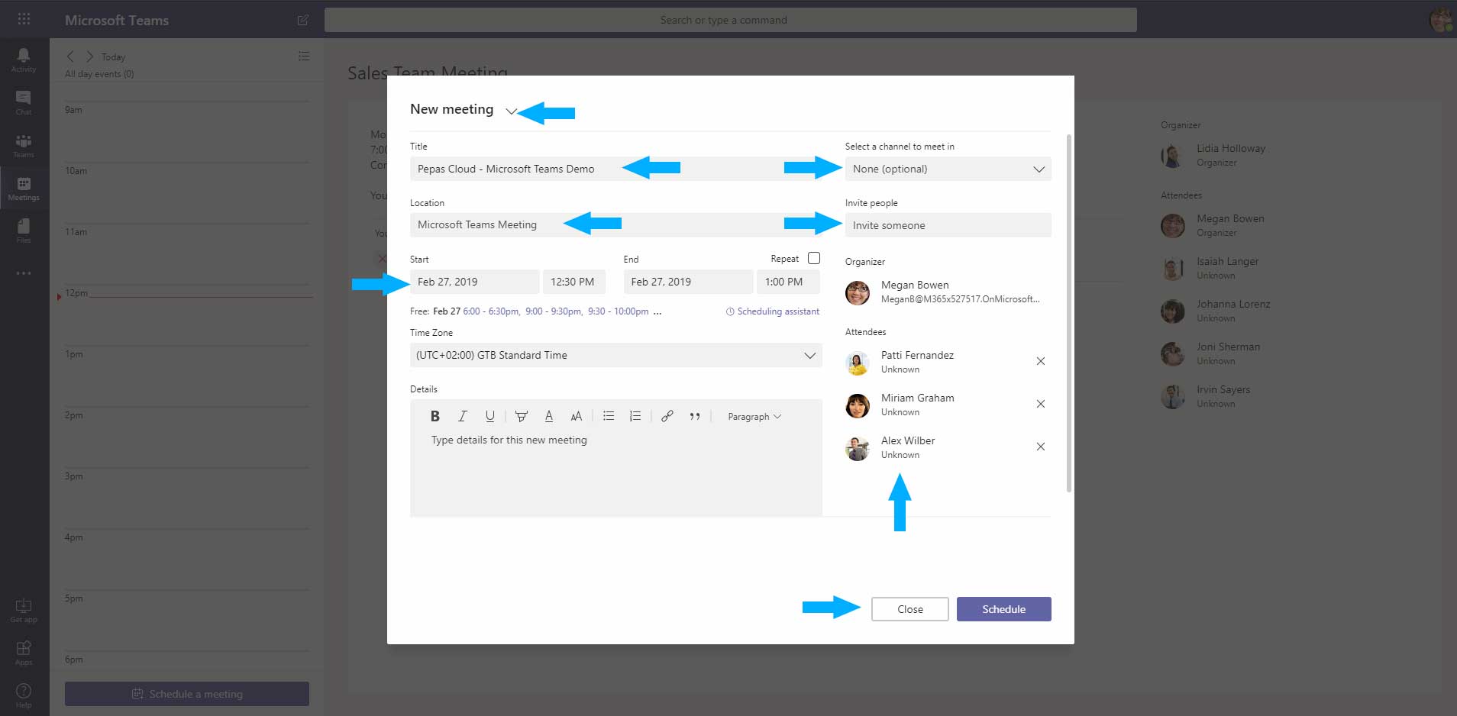Open the app launcher waffle icon
The height and width of the screenshot is (716, 1457).
[24, 19]
